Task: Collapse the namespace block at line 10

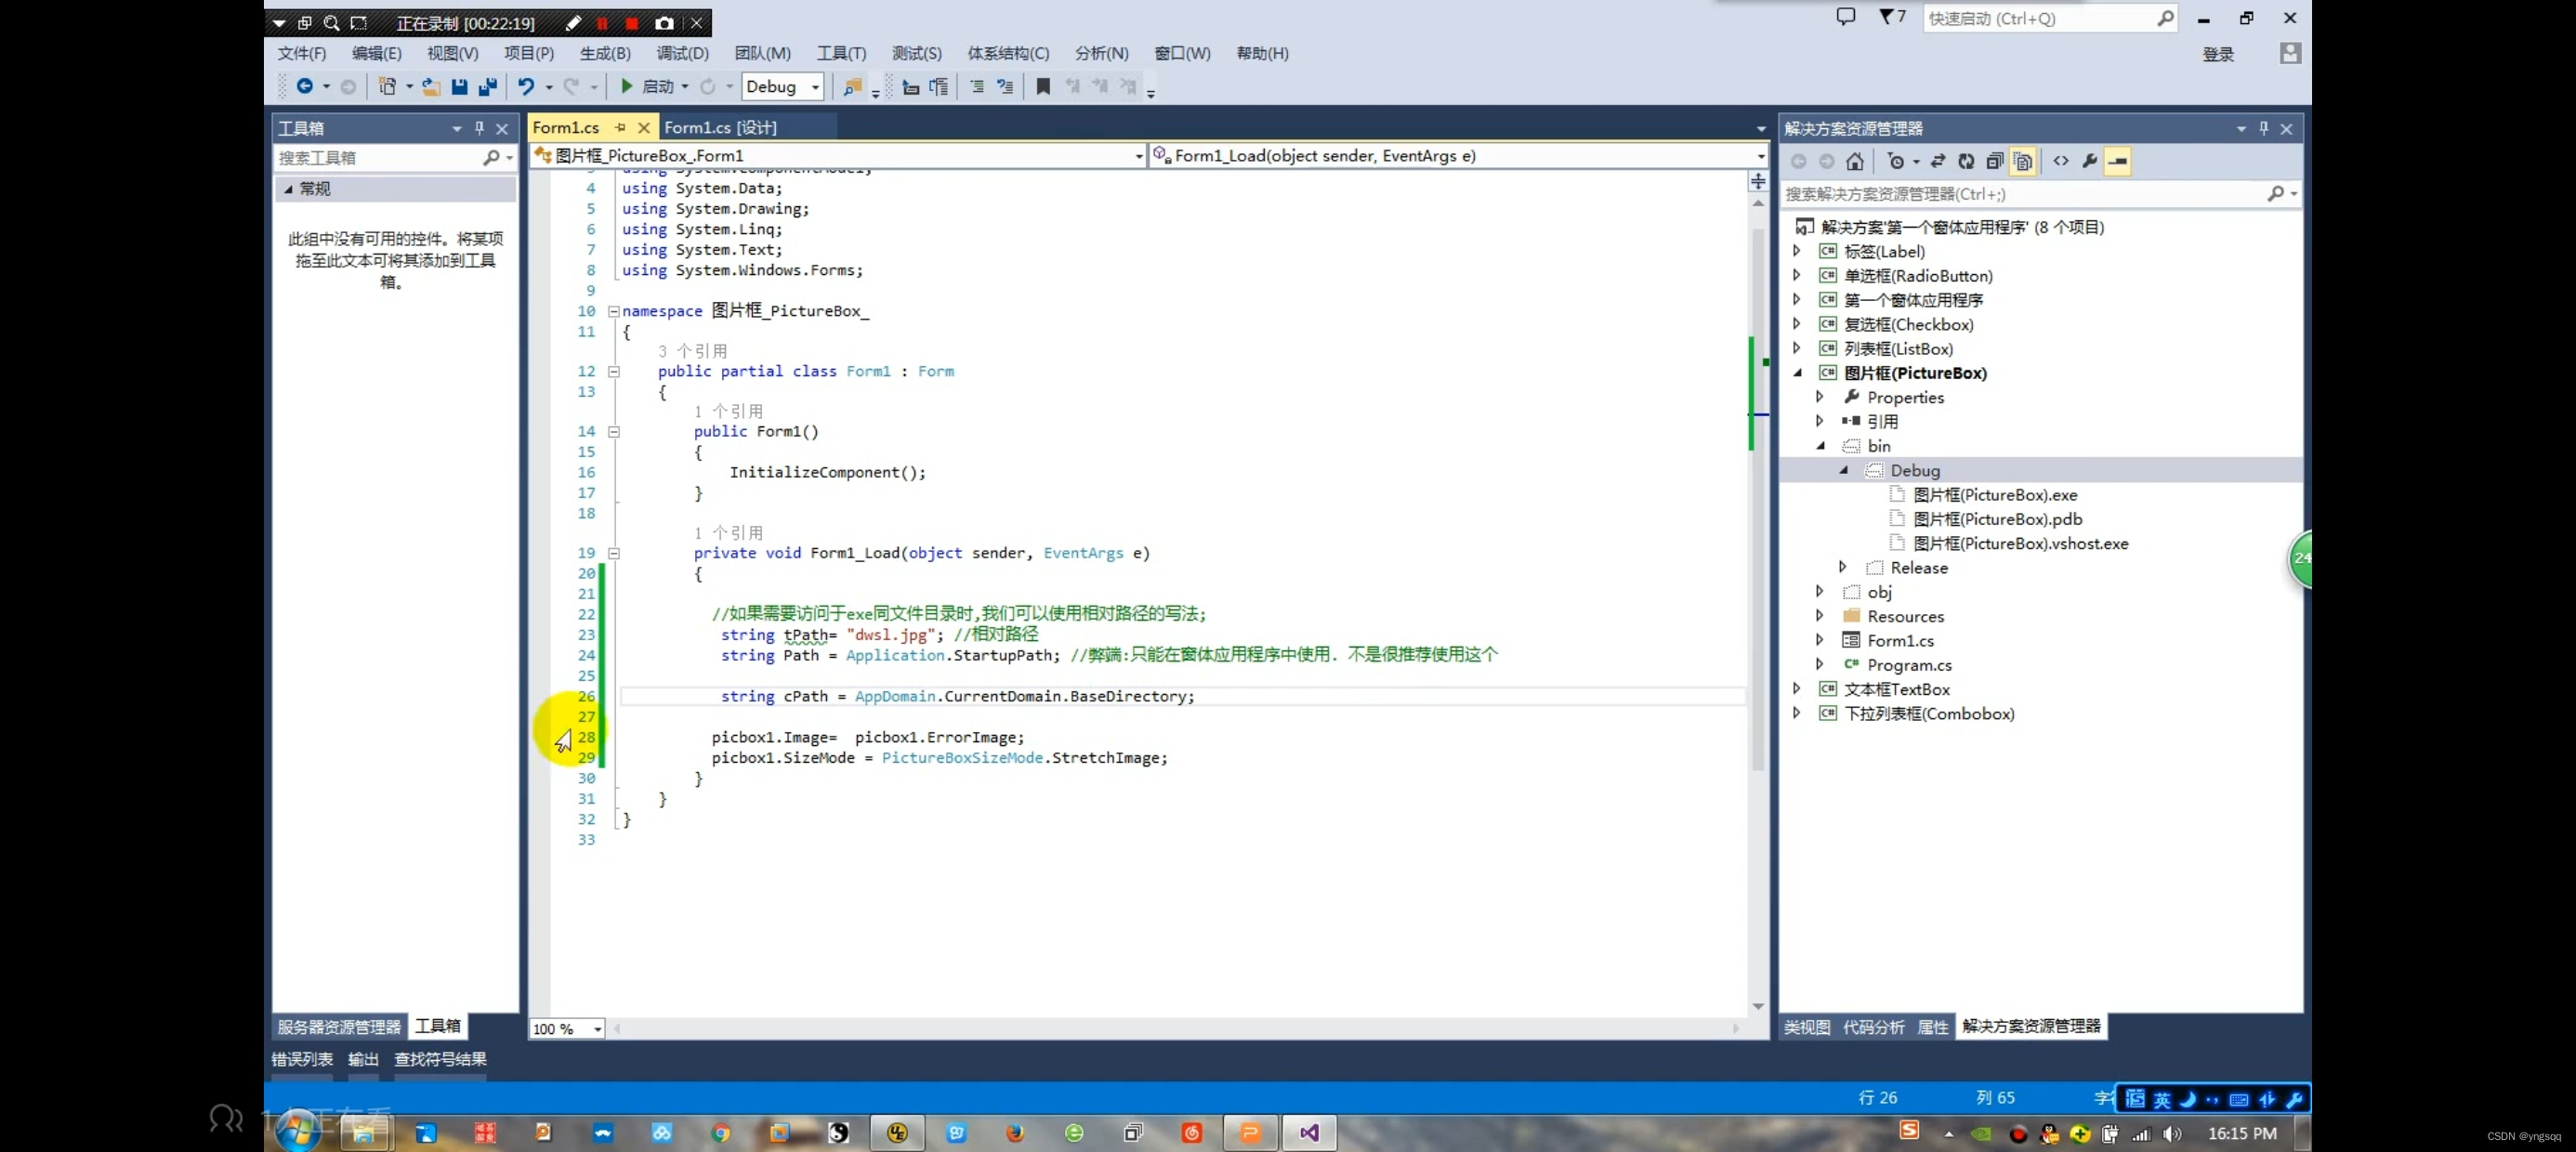Action: click(614, 311)
